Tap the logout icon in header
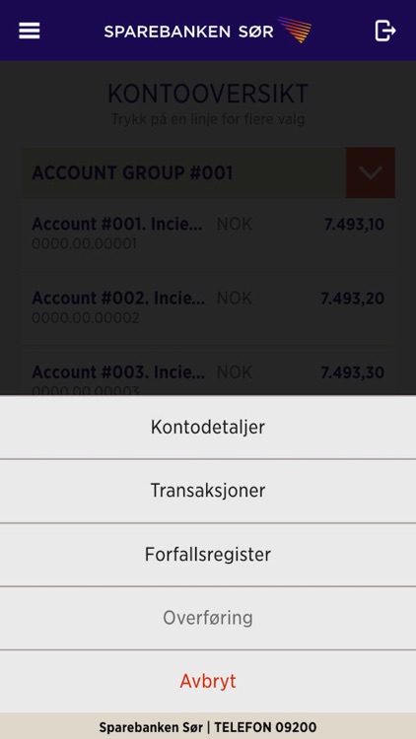Image resolution: width=416 pixels, height=739 pixels. [385, 31]
